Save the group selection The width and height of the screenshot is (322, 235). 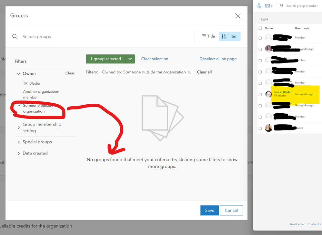209,211
